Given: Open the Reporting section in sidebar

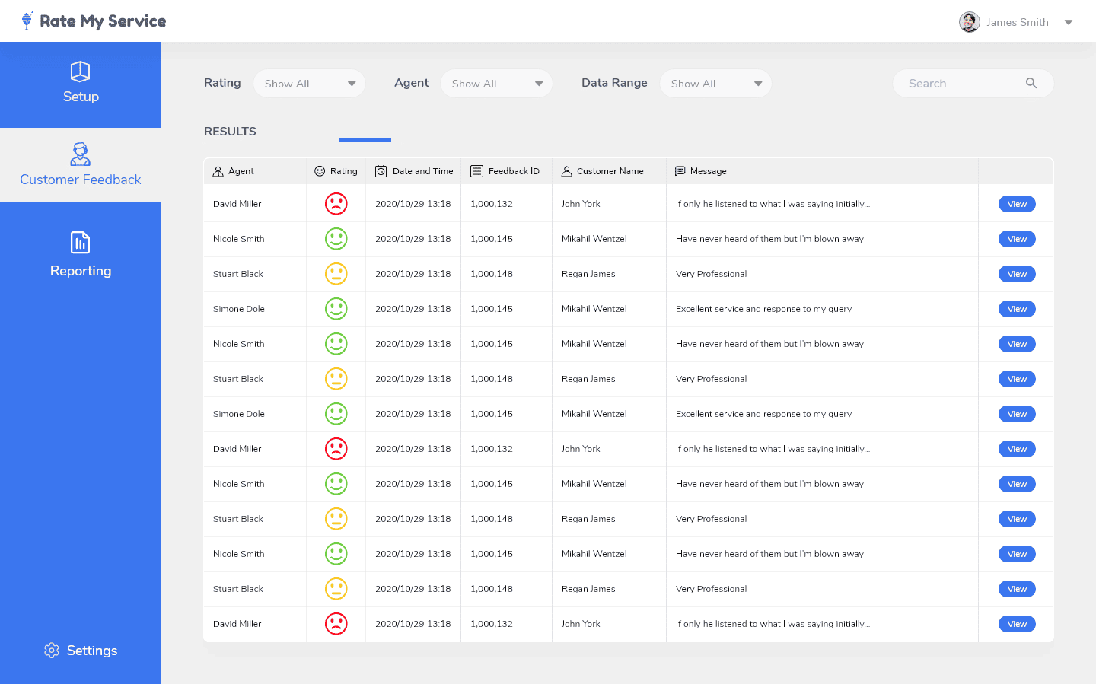Looking at the screenshot, I should pos(81,255).
